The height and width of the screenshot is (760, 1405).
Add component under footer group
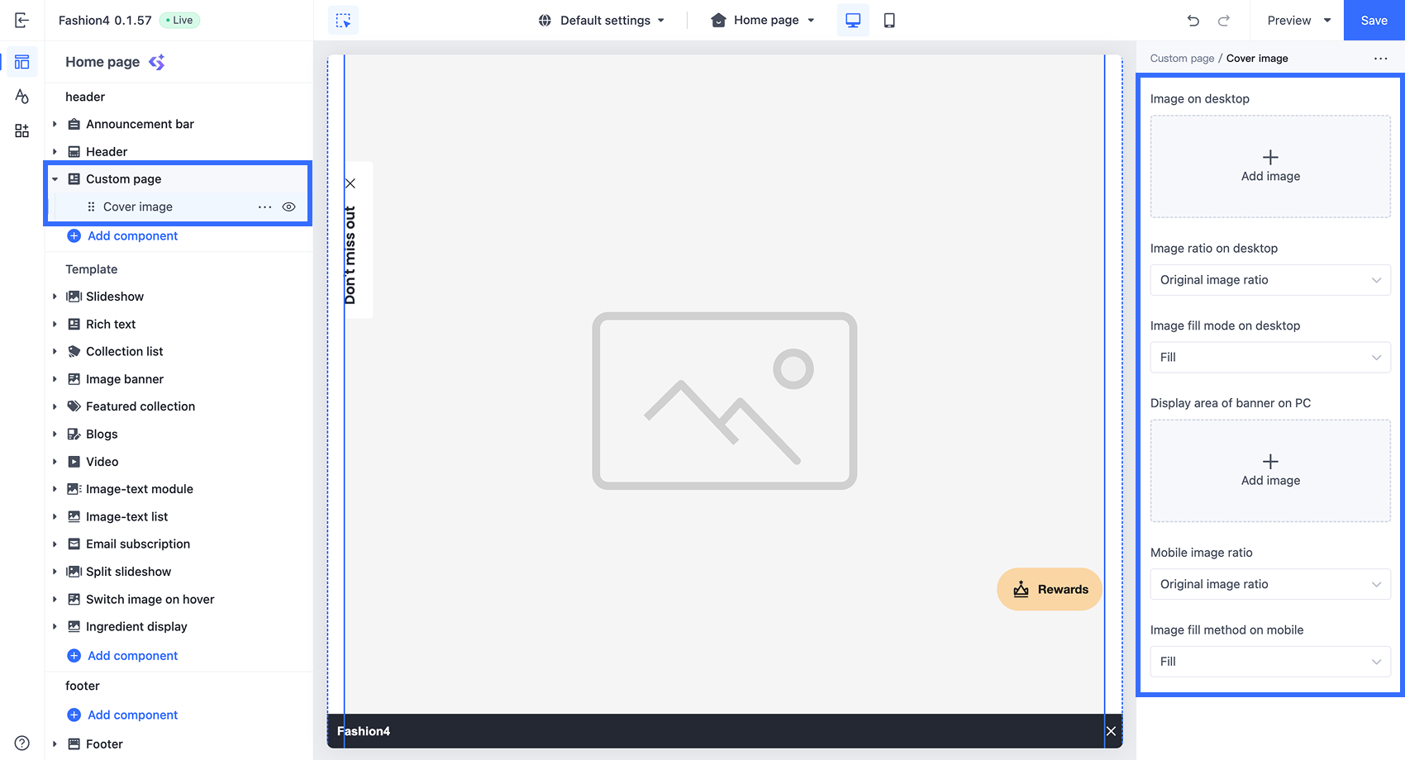[x=122, y=715]
